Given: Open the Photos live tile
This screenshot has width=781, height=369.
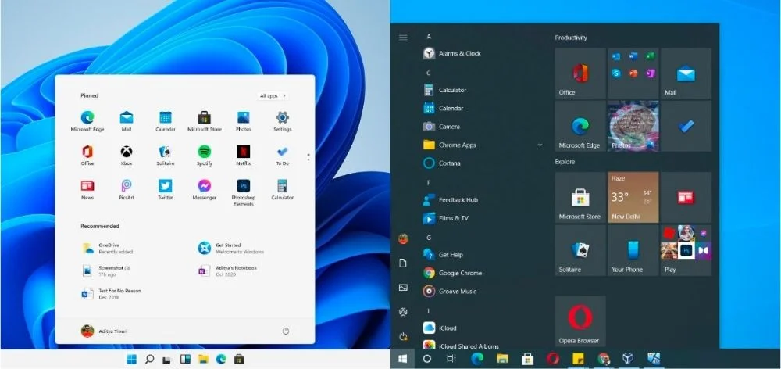Looking at the screenshot, I should (633, 126).
